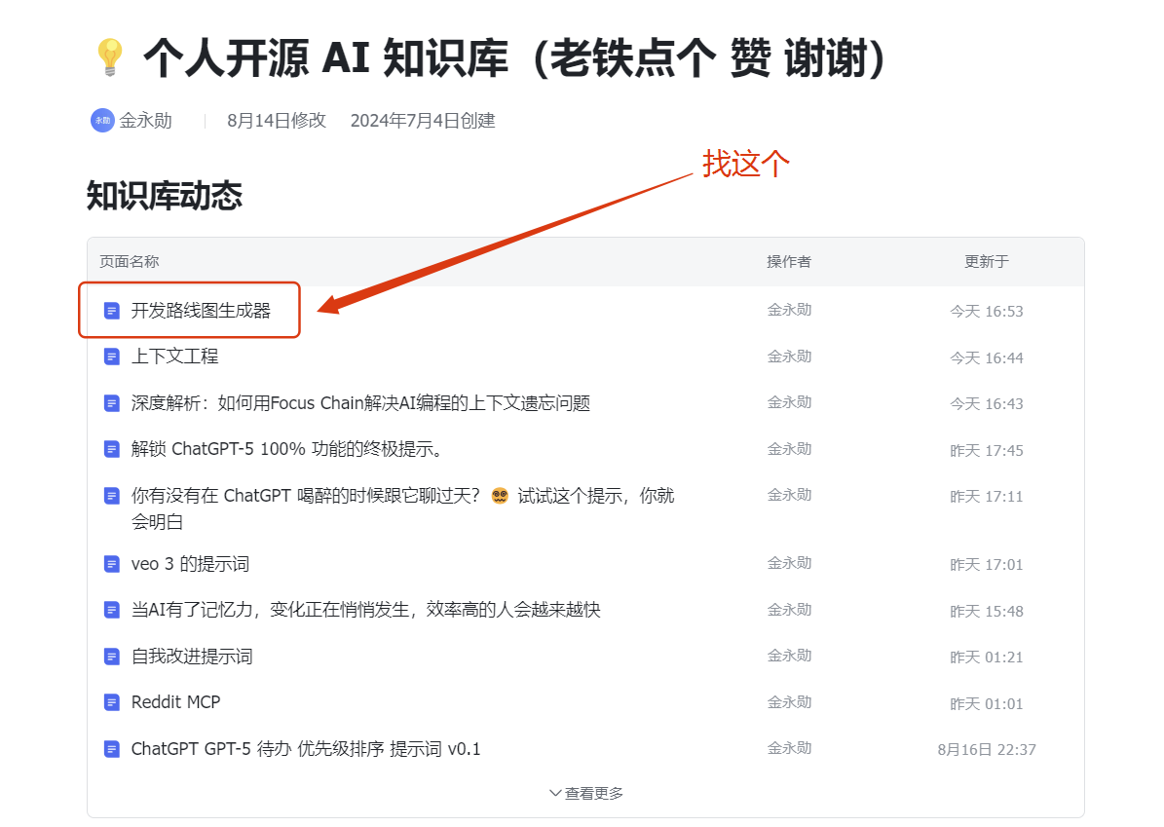Click the 页面名称 column header

point(130,261)
